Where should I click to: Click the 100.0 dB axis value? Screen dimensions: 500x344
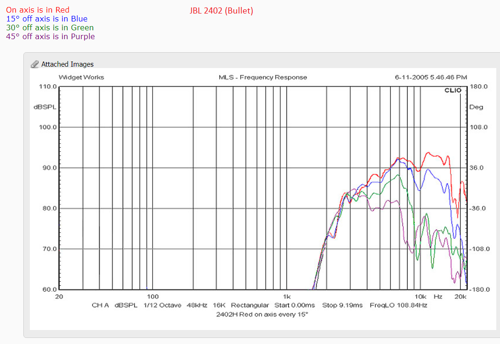point(48,127)
